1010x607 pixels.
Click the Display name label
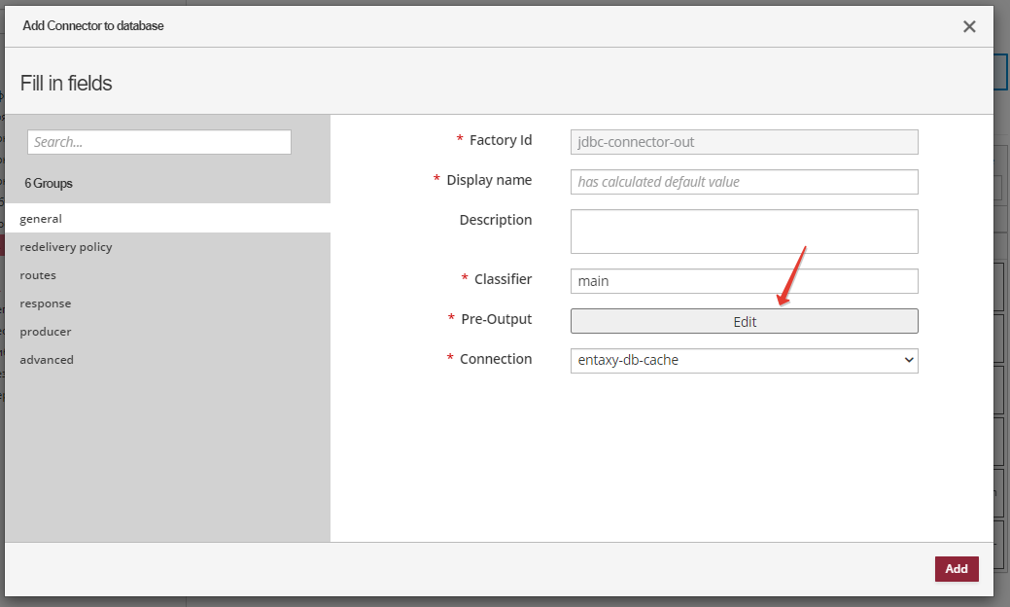click(489, 180)
